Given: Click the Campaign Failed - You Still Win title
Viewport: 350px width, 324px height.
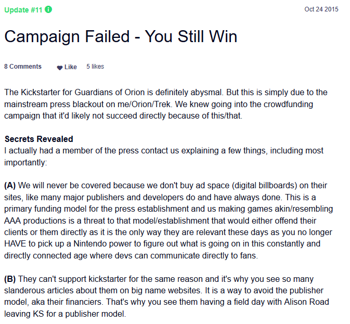Looking at the screenshot, I should point(121,36).
